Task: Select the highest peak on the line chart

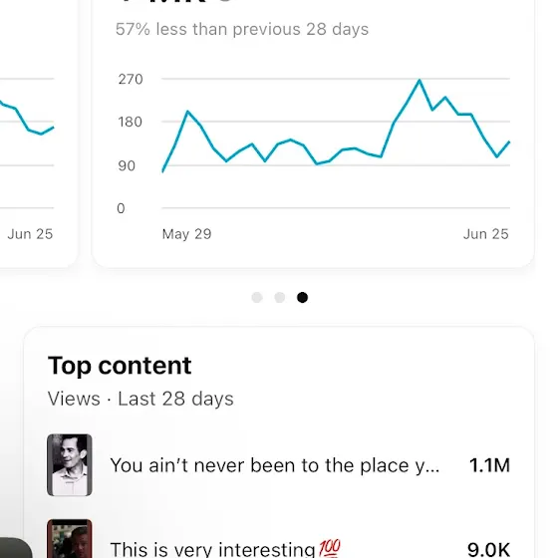Action: coord(419,81)
